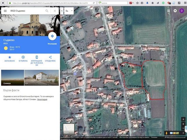Open the Уикипедия link

[42, 99]
